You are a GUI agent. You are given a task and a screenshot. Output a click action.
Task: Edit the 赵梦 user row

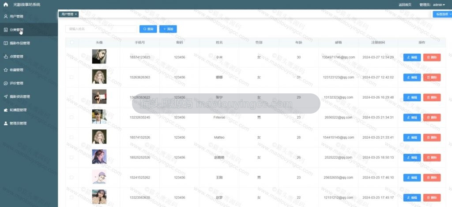coord(412,197)
